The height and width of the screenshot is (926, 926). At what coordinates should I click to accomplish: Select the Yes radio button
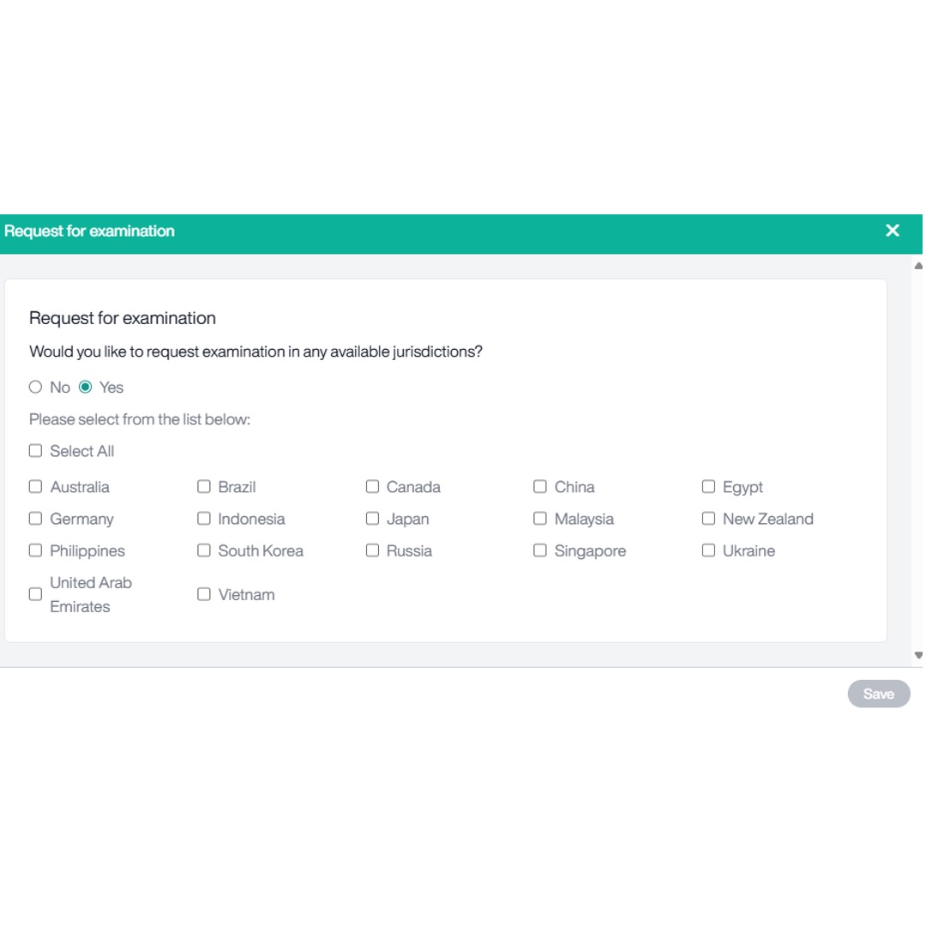point(85,387)
